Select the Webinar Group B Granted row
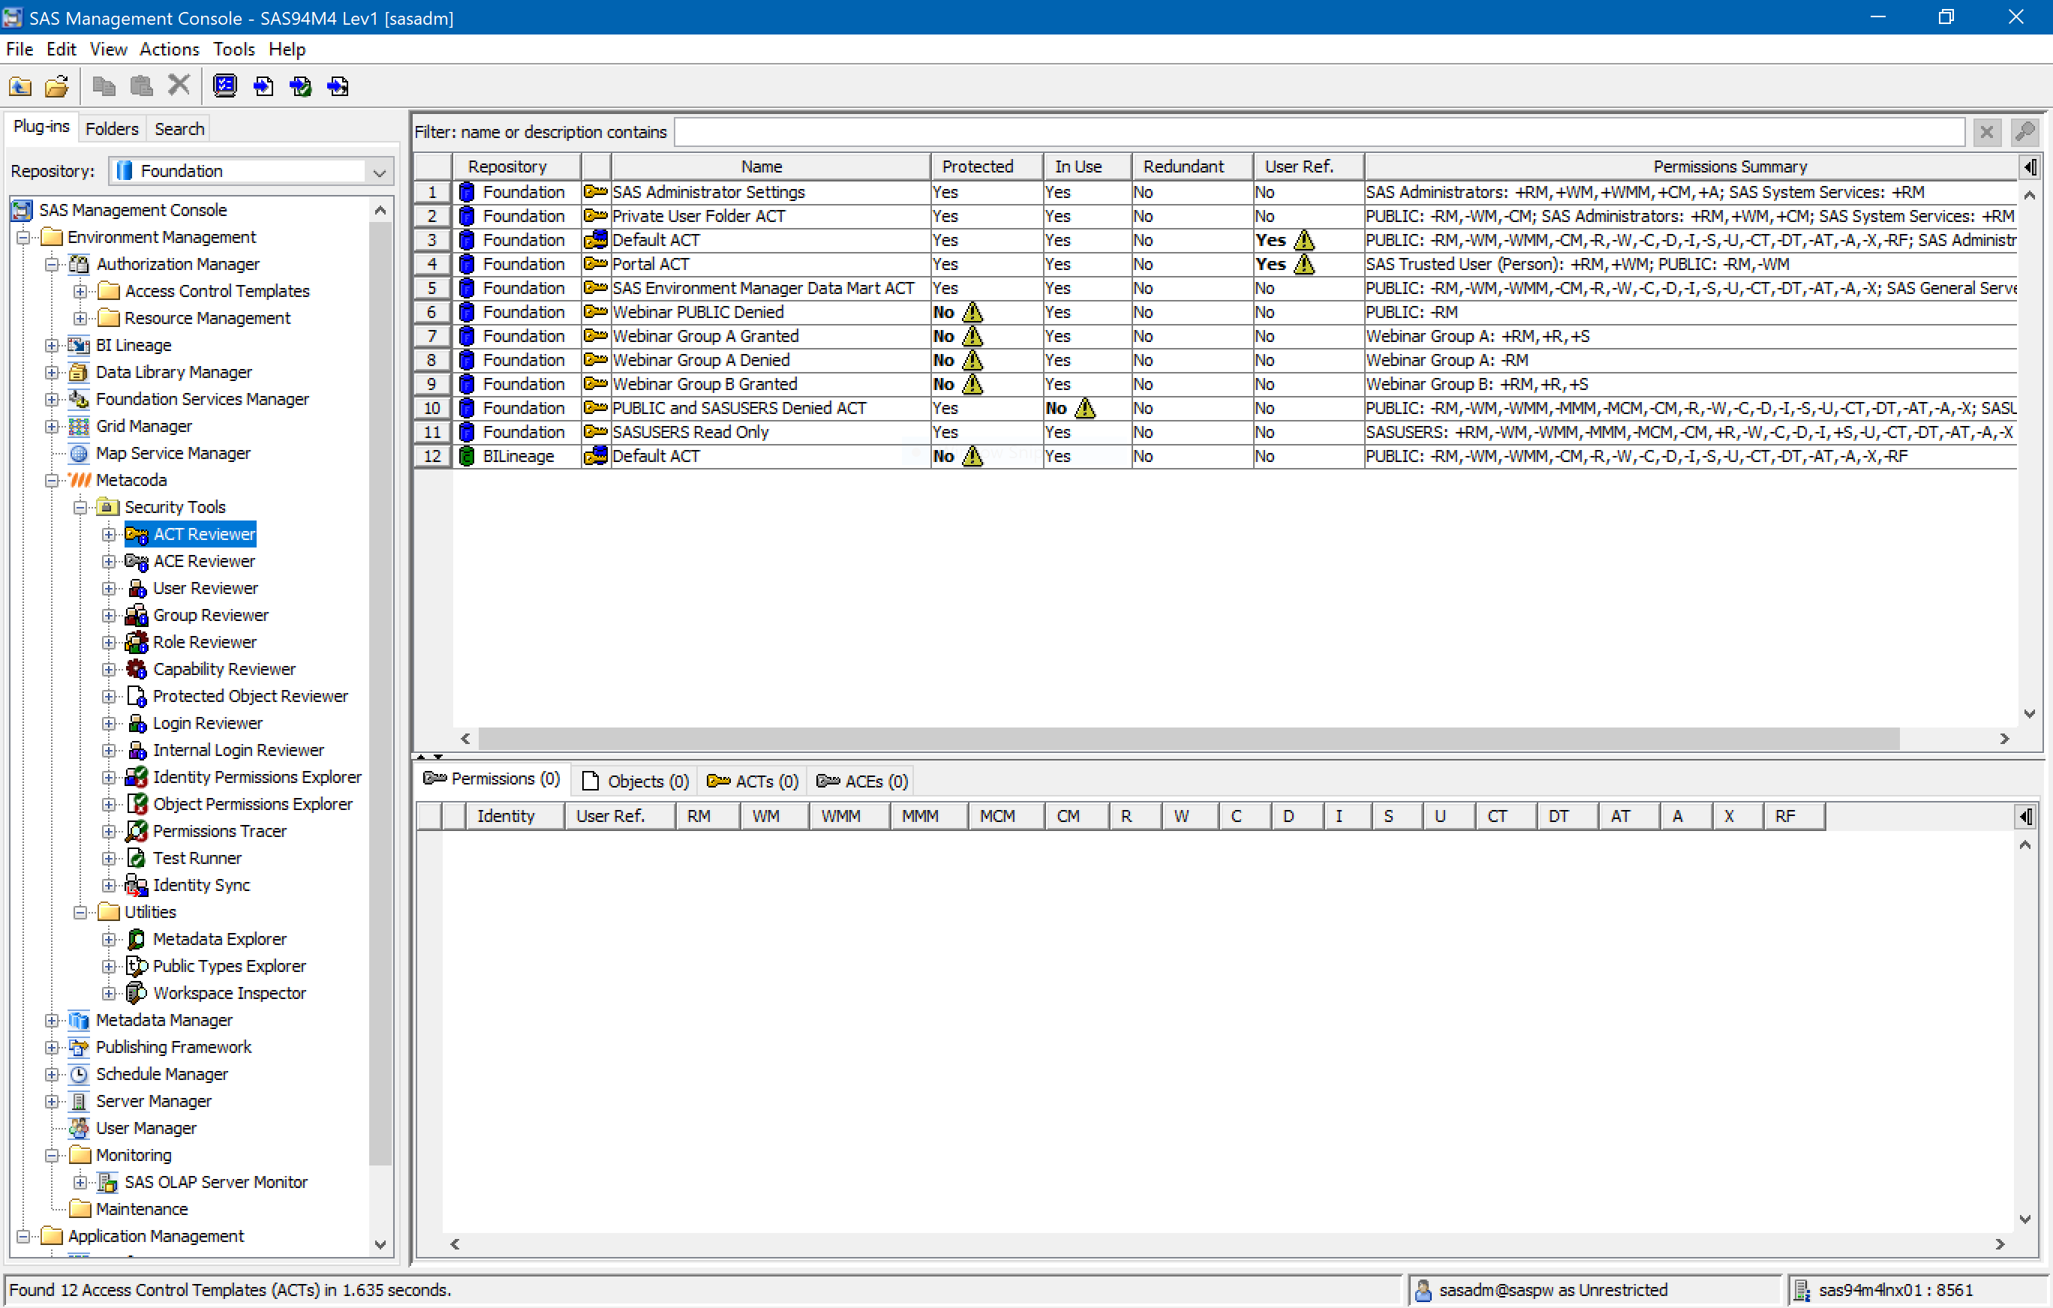Image resolution: width=2053 pixels, height=1308 pixels. pyautogui.click(x=1216, y=384)
